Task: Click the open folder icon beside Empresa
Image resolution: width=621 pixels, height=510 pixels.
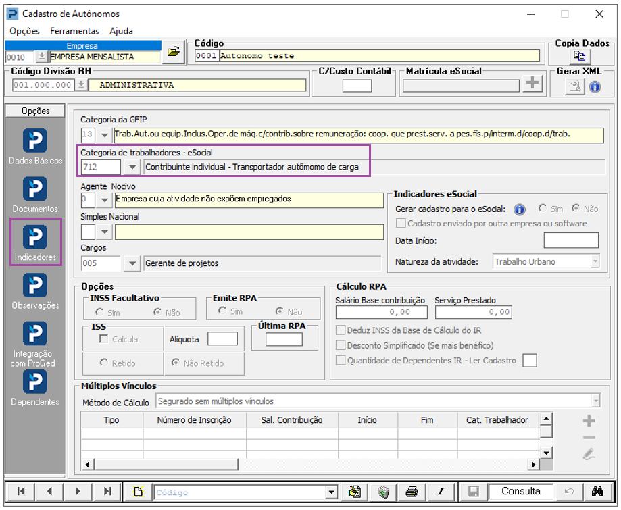Action: pos(174,51)
